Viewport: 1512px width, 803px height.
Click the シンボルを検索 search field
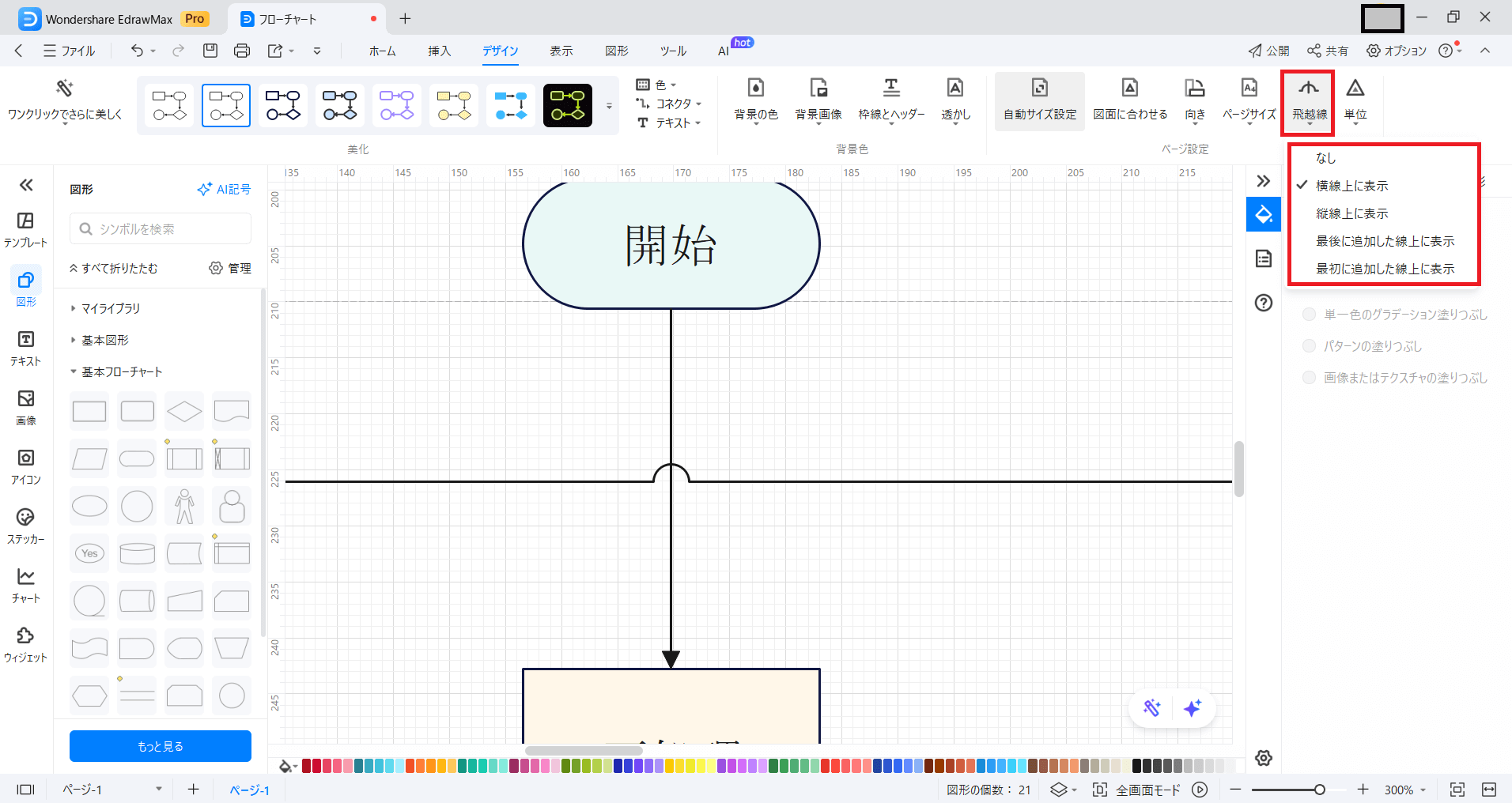click(161, 228)
